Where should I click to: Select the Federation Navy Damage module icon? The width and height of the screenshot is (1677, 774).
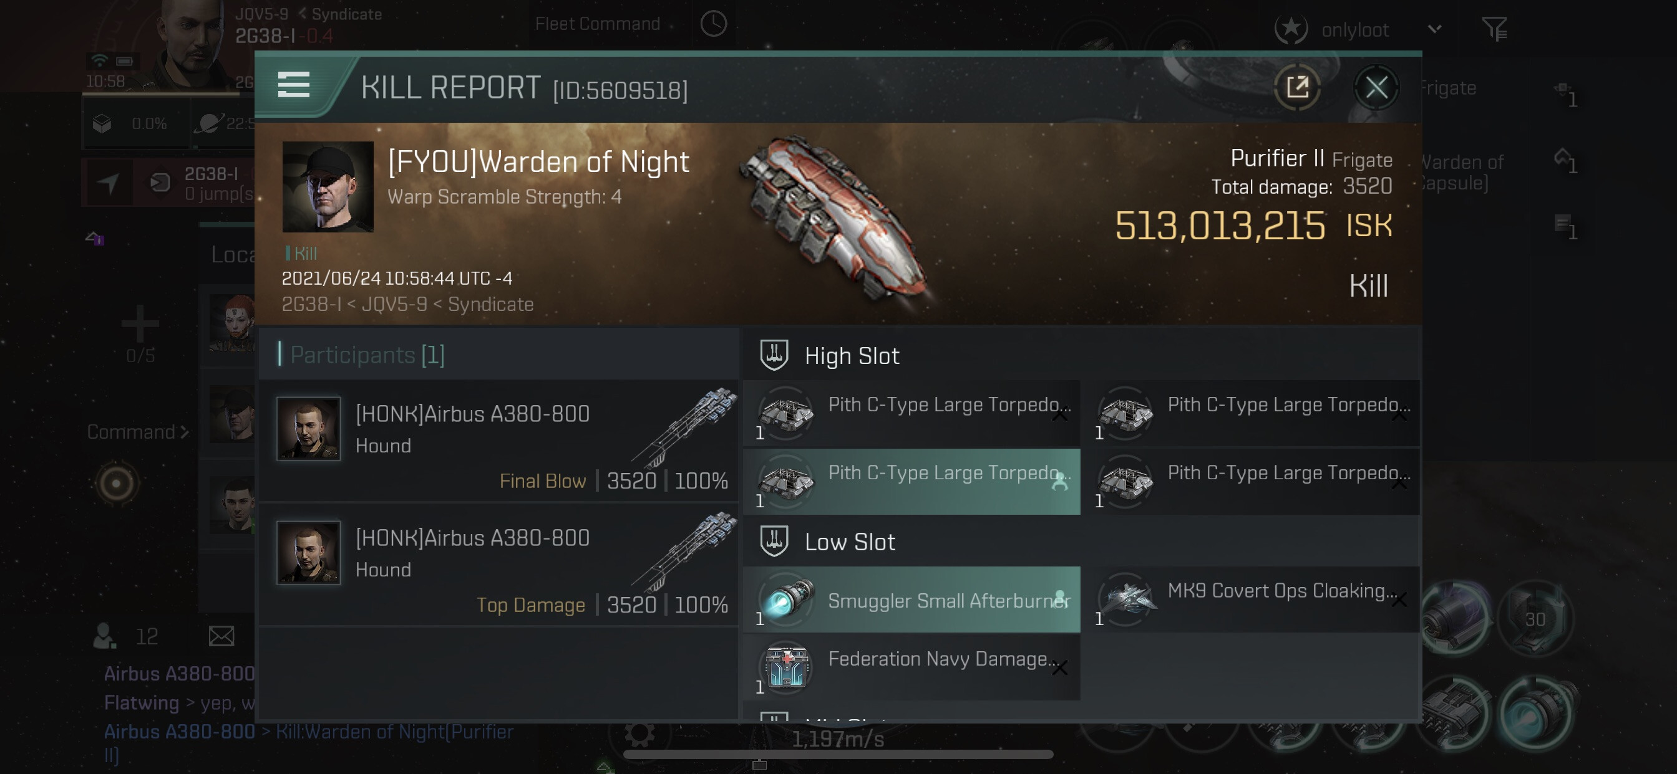tap(787, 667)
